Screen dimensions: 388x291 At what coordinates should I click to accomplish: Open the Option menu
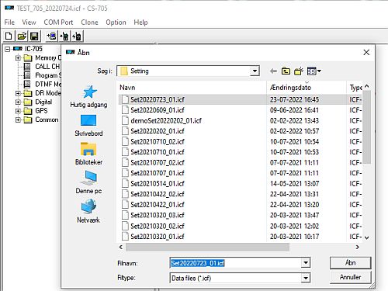[116, 23]
